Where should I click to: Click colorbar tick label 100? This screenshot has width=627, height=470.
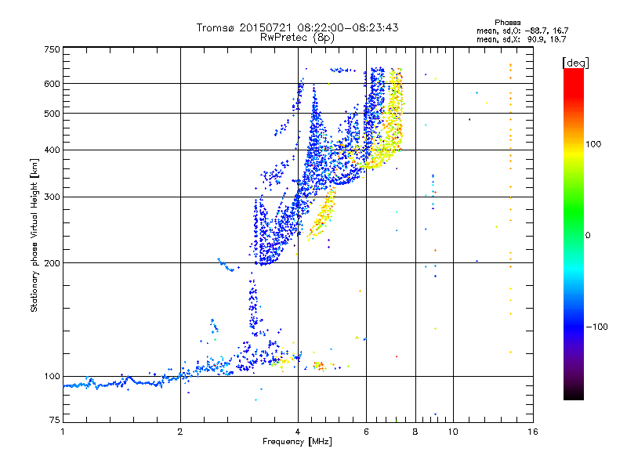pos(593,144)
